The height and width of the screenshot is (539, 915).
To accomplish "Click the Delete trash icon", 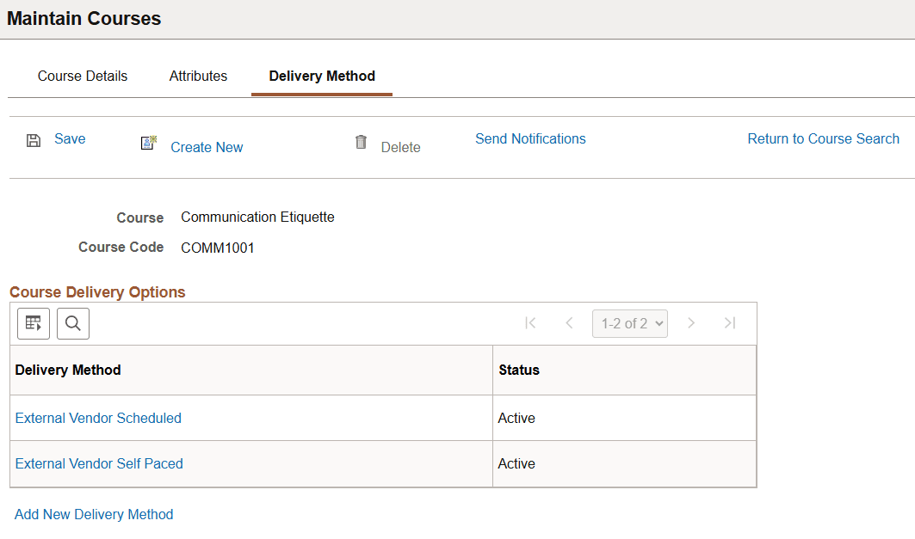I will [361, 143].
